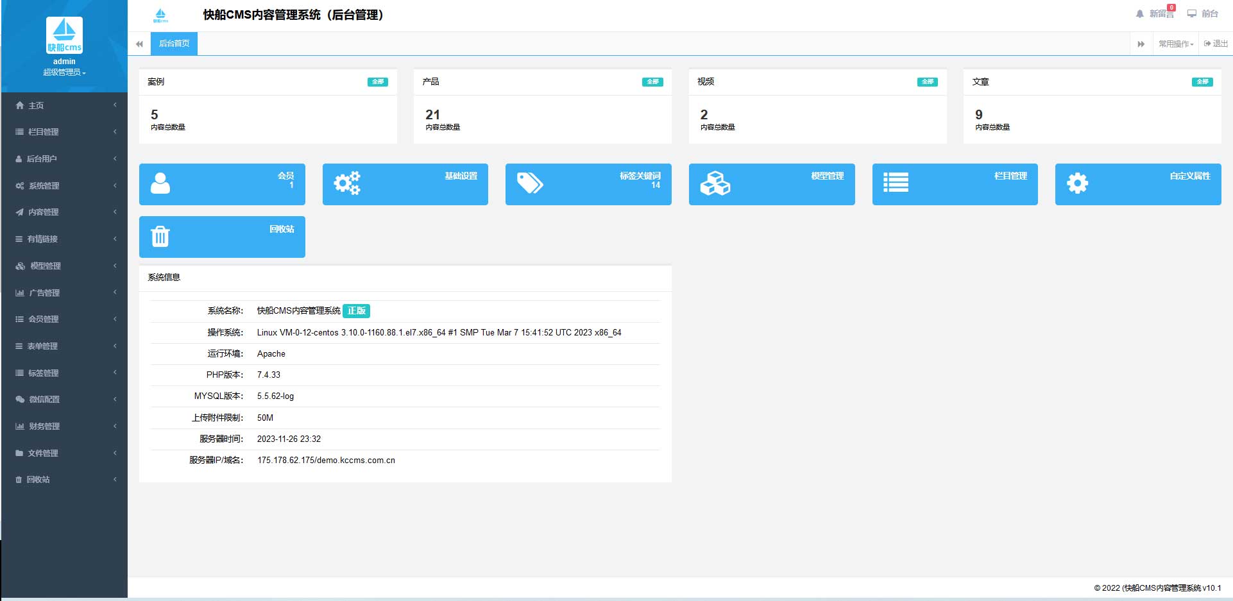Select 广告管理 in the sidebar menu
1233x601 pixels.
coord(43,292)
